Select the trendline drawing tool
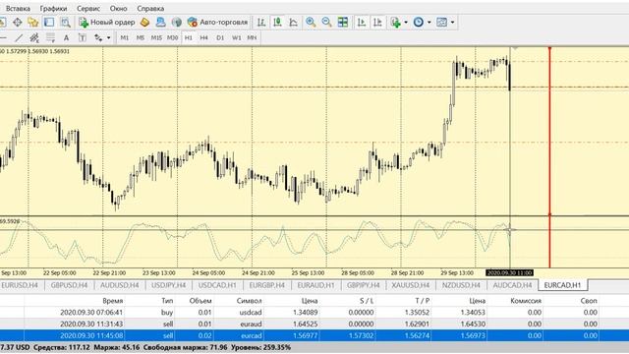629x354 pixels. [x=19, y=37]
